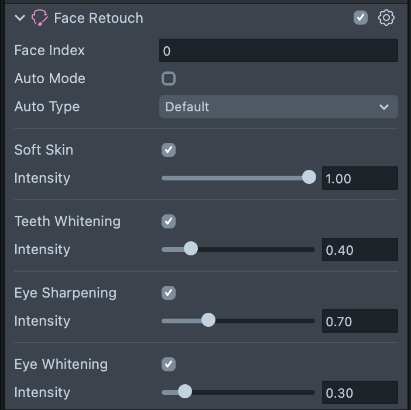Disable the Face Retouch component checkbox
Screen dimensions: 411x410
361,18
